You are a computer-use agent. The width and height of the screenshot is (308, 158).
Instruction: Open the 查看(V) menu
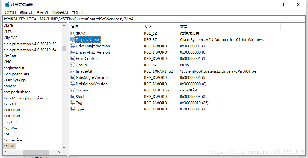click(42, 12)
